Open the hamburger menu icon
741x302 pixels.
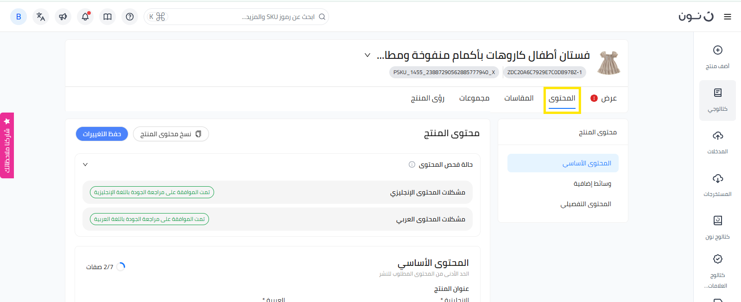pyautogui.click(x=728, y=17)
